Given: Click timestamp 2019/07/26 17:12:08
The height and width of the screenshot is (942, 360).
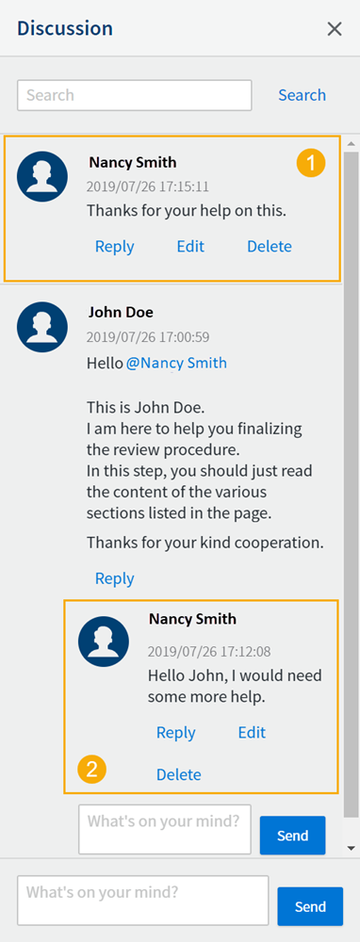Looking at the screenshot, I should (209, 651).
